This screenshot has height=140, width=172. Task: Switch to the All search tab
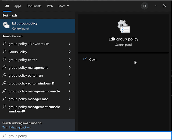7,6
